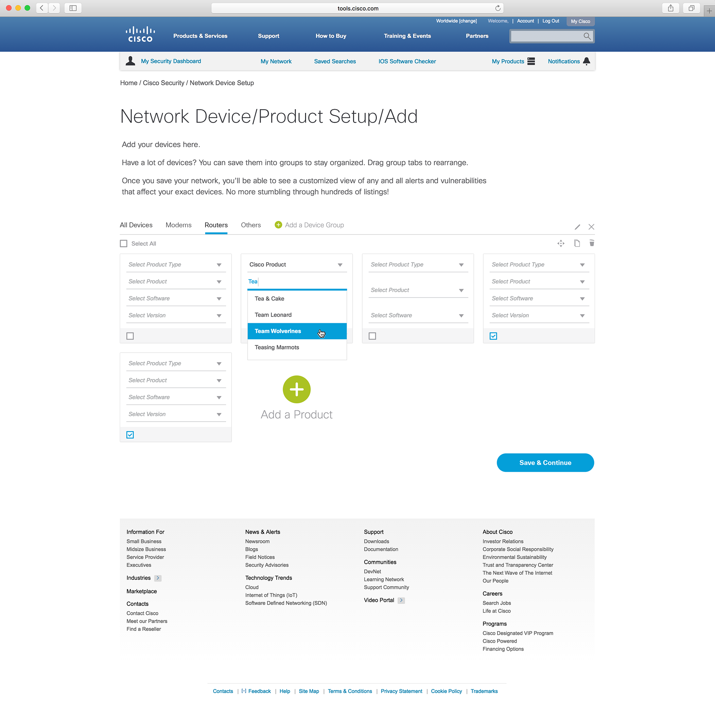Select the Routers tab
Image resolution: width=715 pixels, height=702 pixels.
coord(216,225)
